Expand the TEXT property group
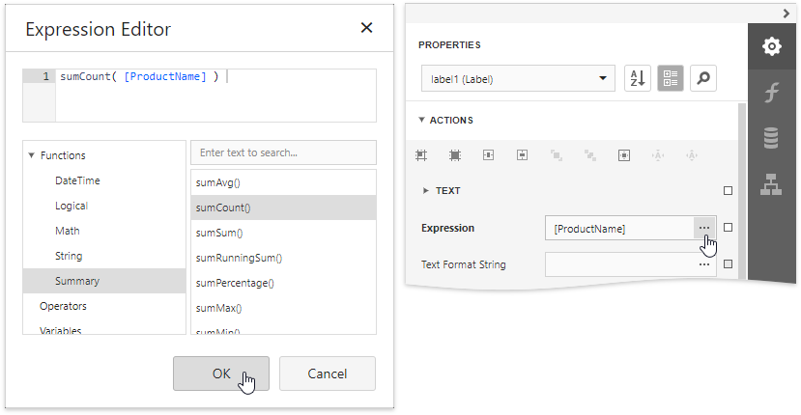801x415 pixels. (426, 191)
